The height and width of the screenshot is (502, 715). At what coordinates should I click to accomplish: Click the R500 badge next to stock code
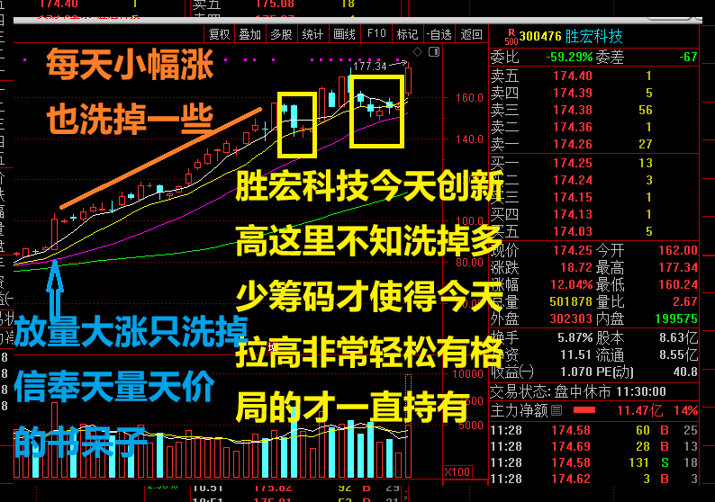511,37
